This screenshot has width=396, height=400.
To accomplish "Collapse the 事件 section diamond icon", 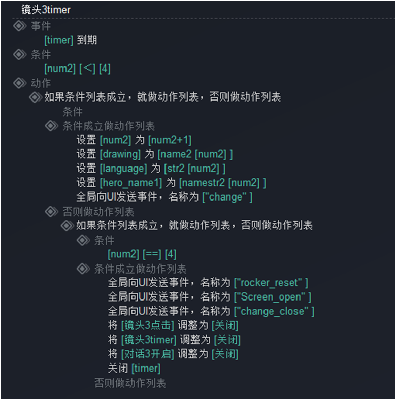I will 20,26.
